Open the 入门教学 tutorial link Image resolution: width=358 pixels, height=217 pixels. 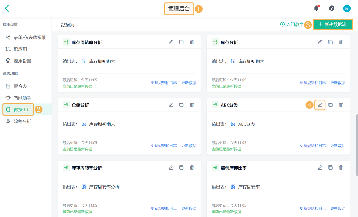pyautogui.click(x=292, y=24)
